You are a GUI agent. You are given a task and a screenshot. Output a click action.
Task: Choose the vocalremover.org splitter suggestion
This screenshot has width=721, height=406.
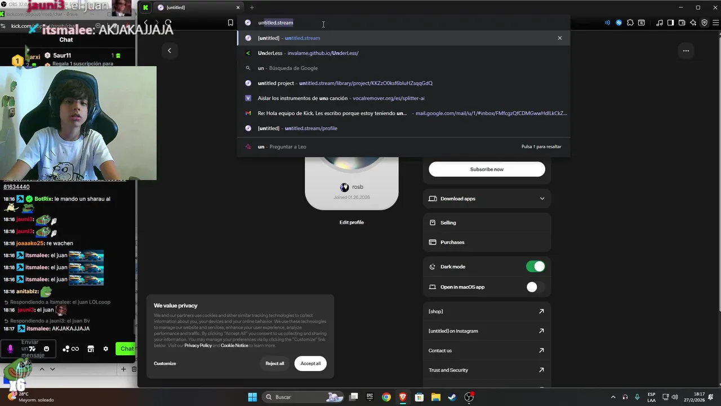click(x=403, y=98)
